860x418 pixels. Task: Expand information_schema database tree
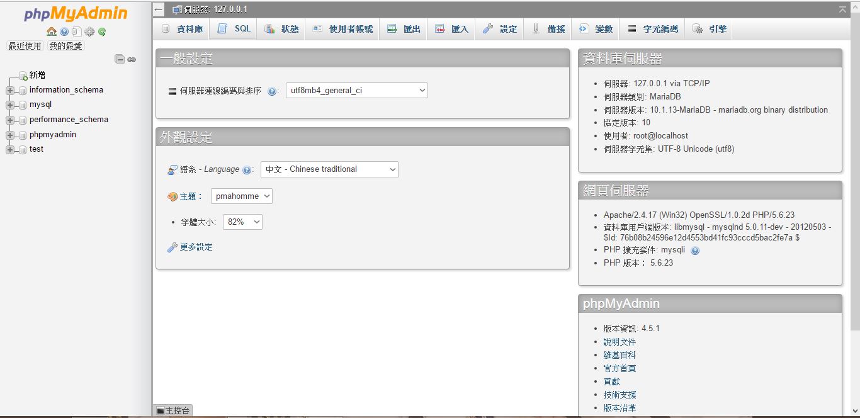tap(9, 90)
